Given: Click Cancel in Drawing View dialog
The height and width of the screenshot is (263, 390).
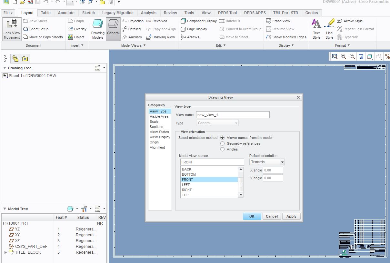Looking at the screenshot, I should click(272, 216).
